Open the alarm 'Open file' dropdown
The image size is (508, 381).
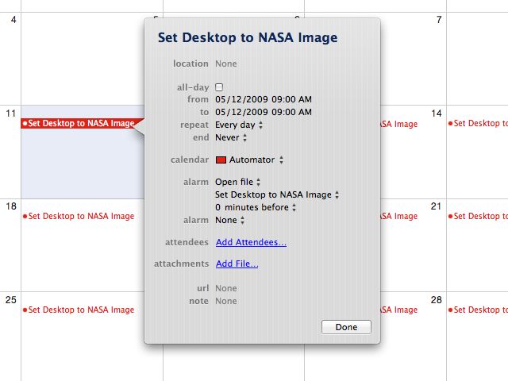237,182
